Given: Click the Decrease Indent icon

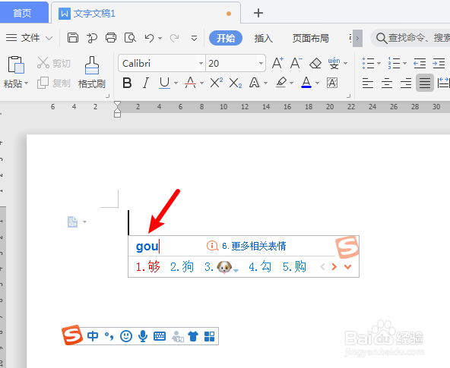Looking at the screenshot, I should coord(420,63).
